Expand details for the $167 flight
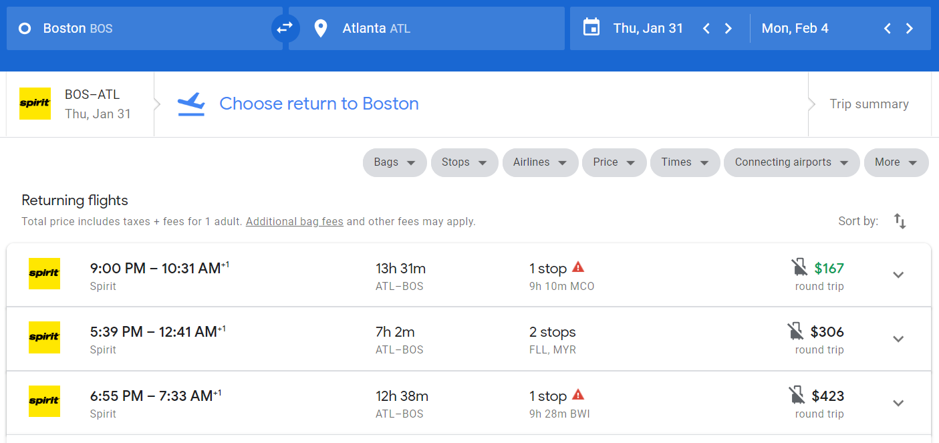This screenshot has height=443, width=939. [x=898, y=275]
